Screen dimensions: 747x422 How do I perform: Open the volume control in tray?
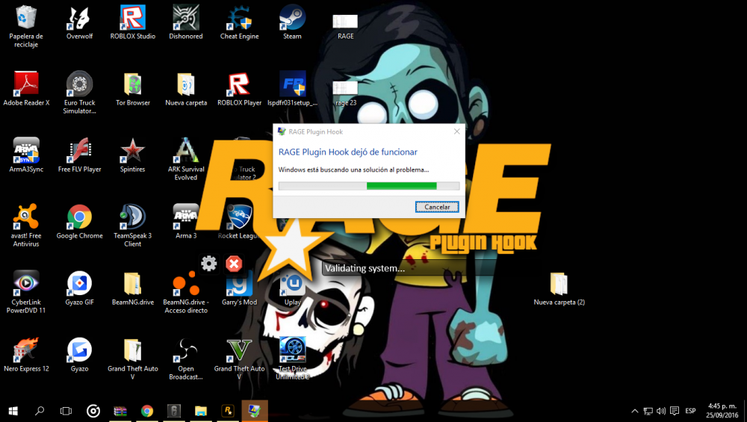pyautogui.click(x=661, y=411)
